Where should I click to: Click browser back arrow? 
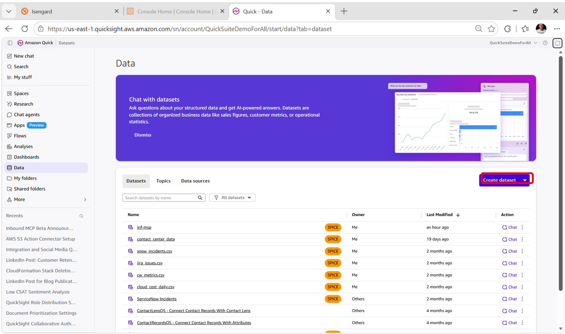(9, 29)
